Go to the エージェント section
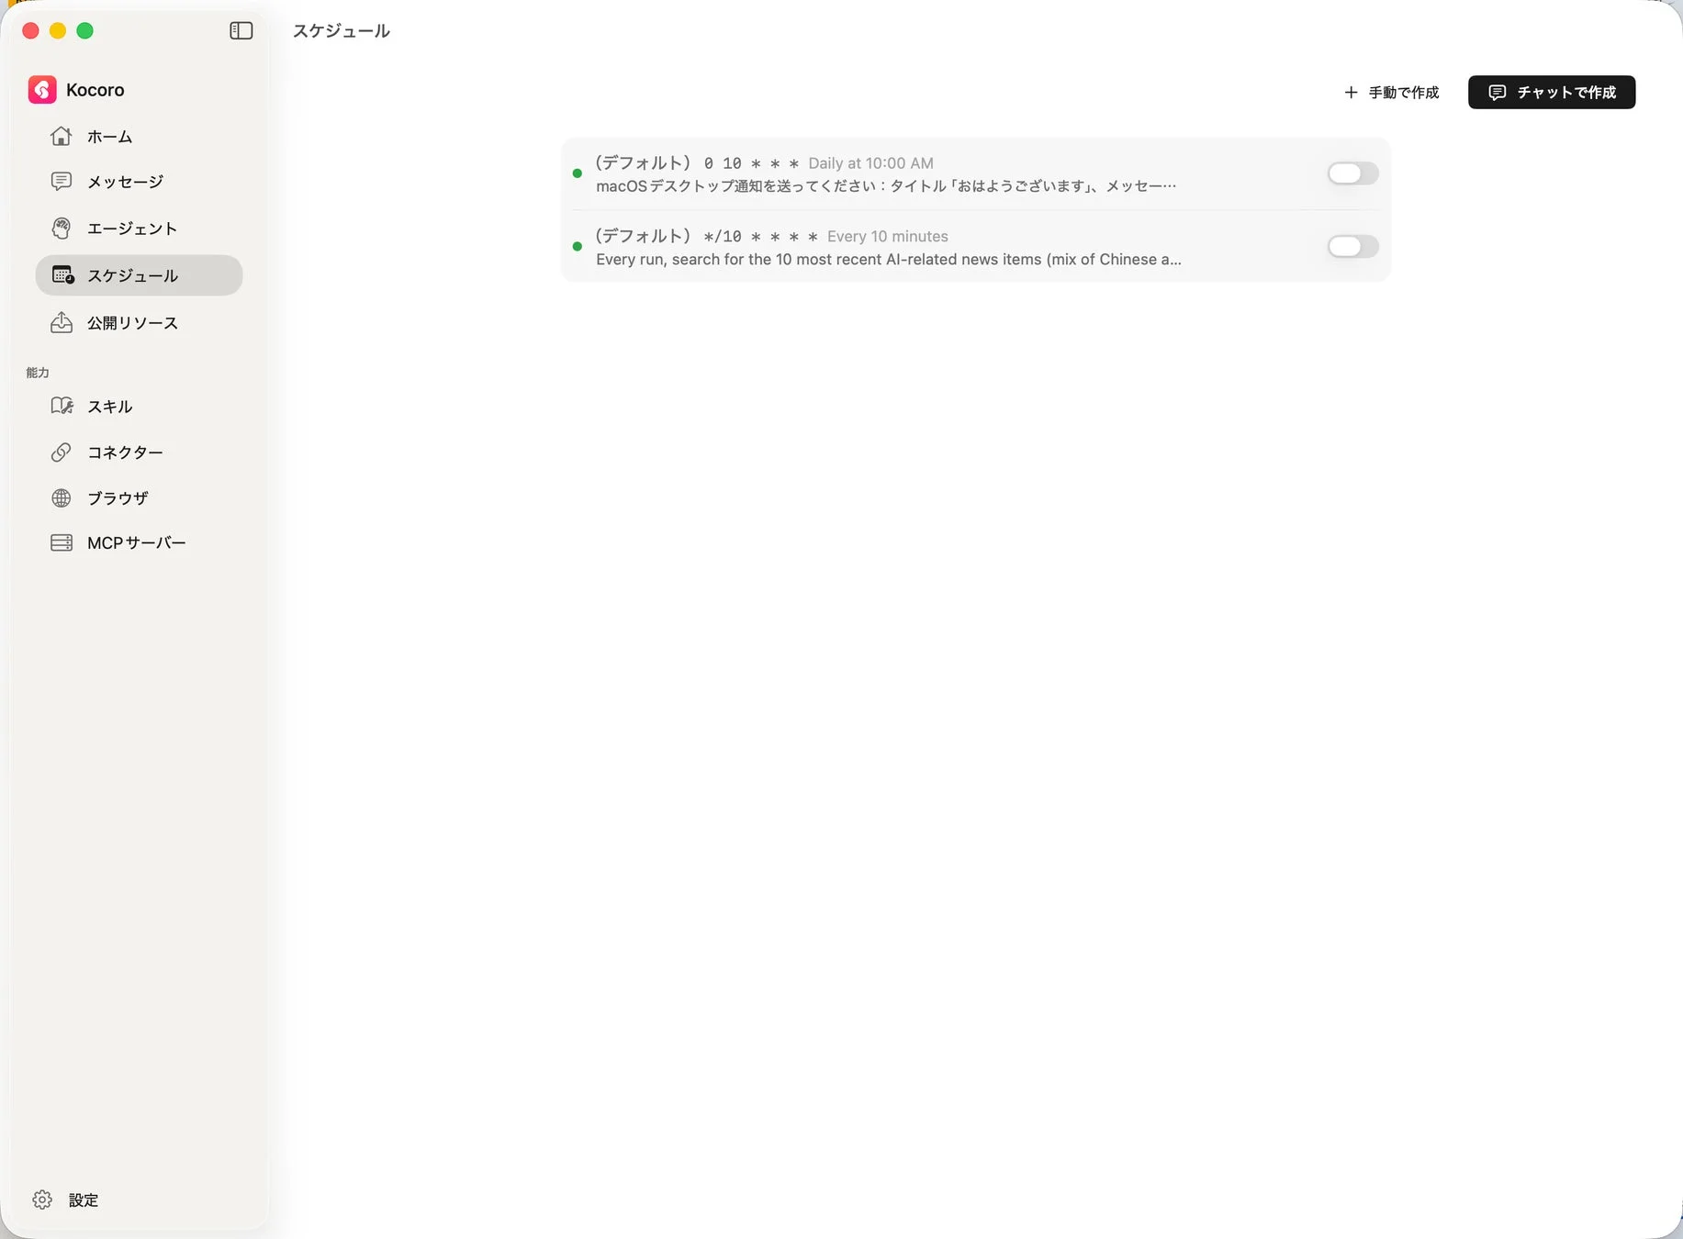Screen dimensions: 1683x1239 click(139, 228)
